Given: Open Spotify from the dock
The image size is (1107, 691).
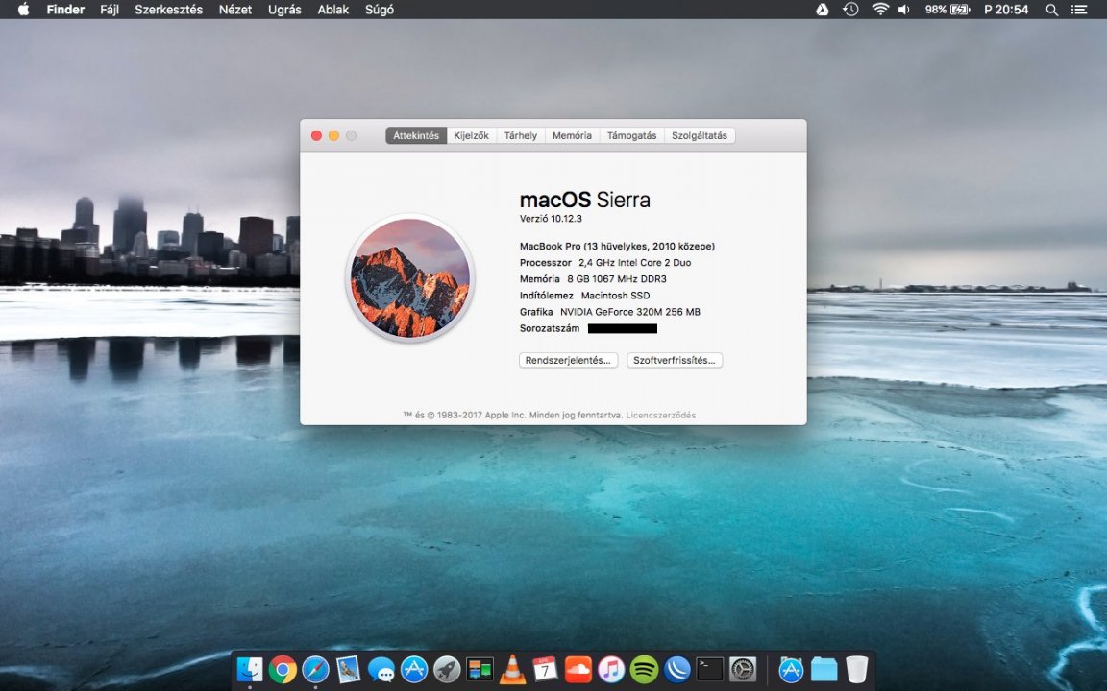Looking at the screenshot, I should 644,669.
